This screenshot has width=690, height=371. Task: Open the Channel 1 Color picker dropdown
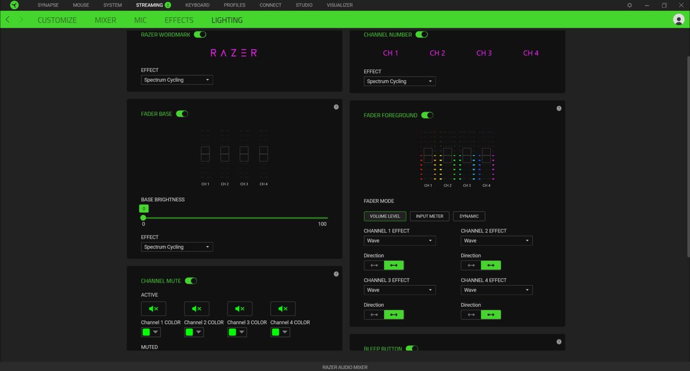click(151, 332)
